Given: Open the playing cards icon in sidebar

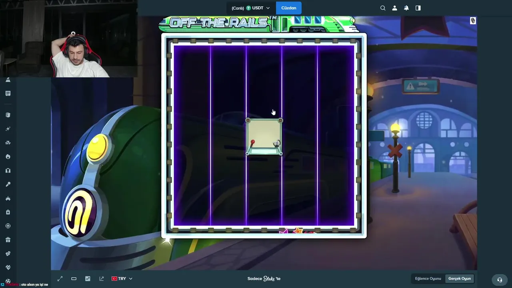Looking at the screenshot, I should pyautogui.click(x=8, y=254).
